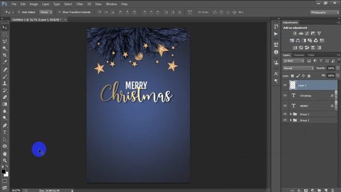Select the Lasso tool
341x192 pixels.
[x=5, y=42]
